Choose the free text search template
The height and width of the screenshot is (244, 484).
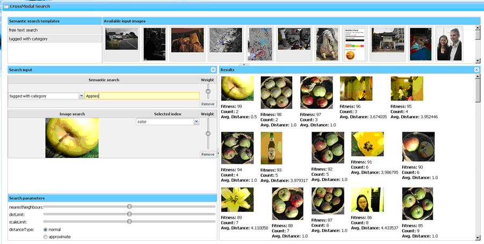pyautogui.click(x=55, y=30)
